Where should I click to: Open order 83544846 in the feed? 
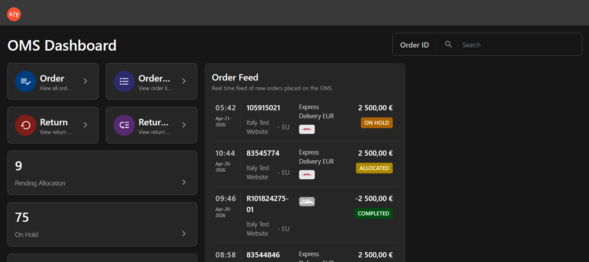[x=263, y=255]
